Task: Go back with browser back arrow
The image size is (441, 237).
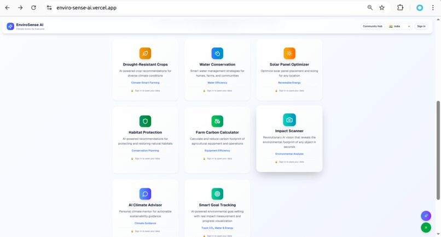Action: coord(7,8)
